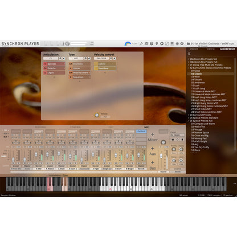Switch to the PATCH browser tab
Image resolution: width=237 pixels, height=237 pixels.
click(211, 49)
